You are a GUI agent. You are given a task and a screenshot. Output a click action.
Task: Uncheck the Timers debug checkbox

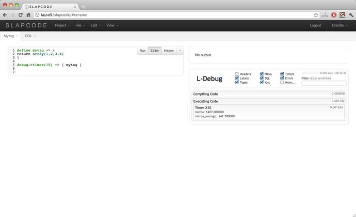(x=282, y=74)
